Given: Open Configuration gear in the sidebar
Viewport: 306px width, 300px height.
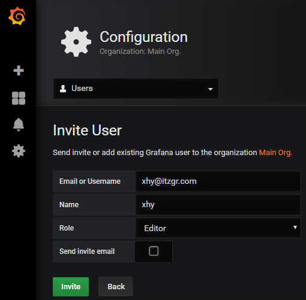Looking at the screenshot, I should point(19,151).
